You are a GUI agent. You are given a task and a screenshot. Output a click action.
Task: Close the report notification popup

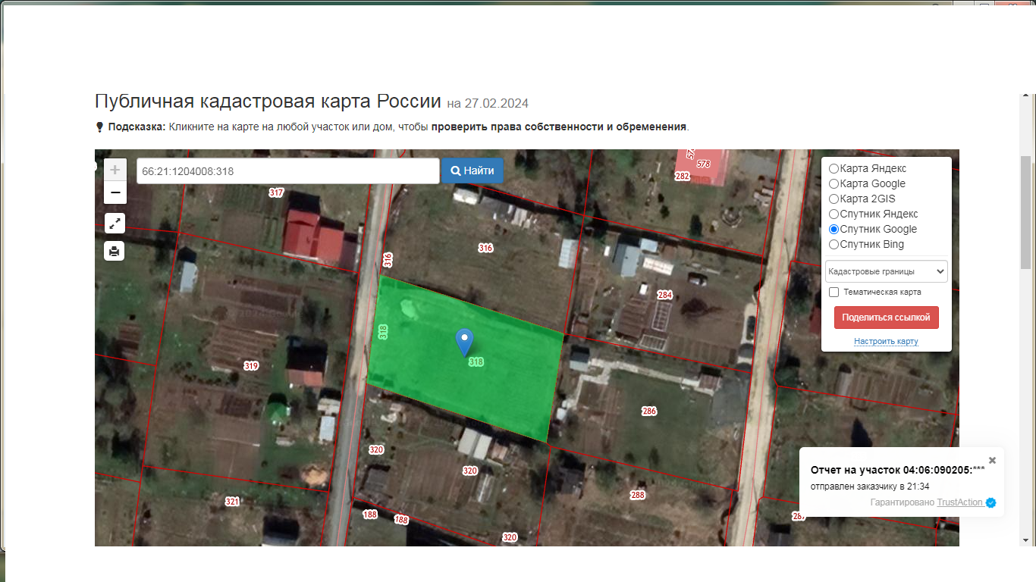992,460
